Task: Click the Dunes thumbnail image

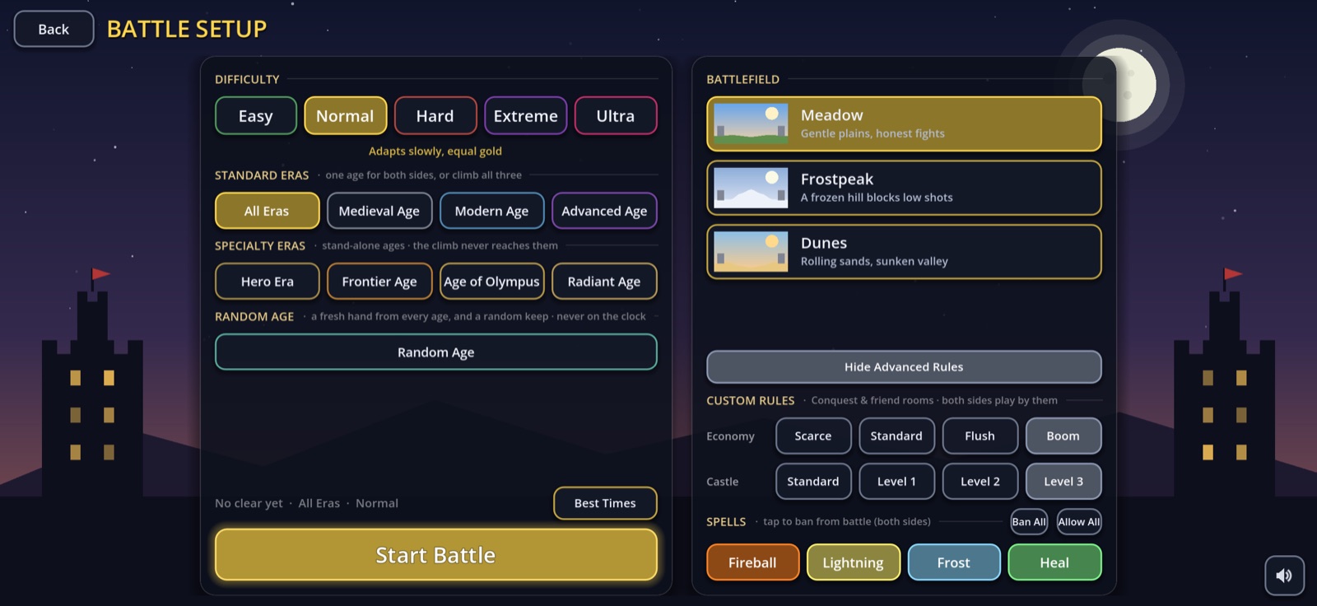Action: point(751,252)
